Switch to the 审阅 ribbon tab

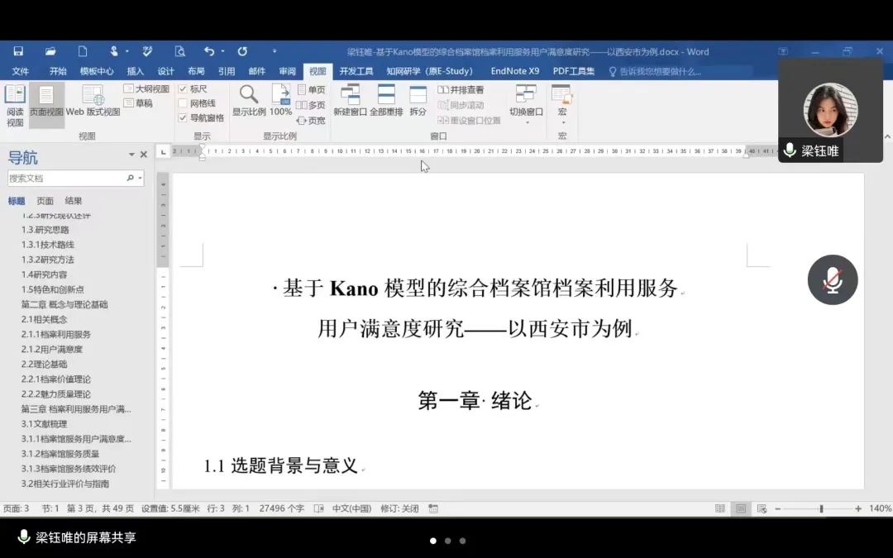point(287,72)
